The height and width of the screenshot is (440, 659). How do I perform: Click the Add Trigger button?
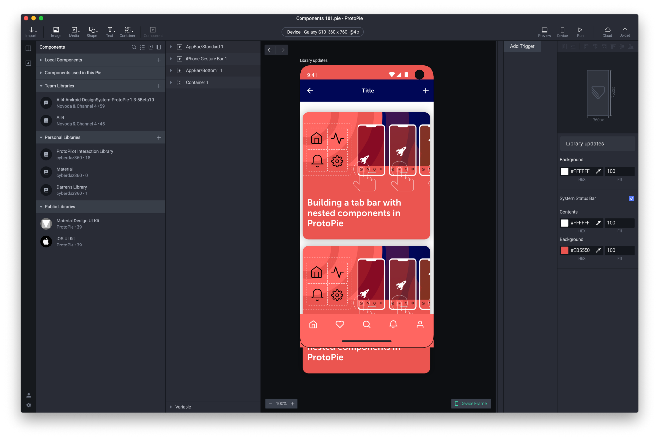[522, 46]
